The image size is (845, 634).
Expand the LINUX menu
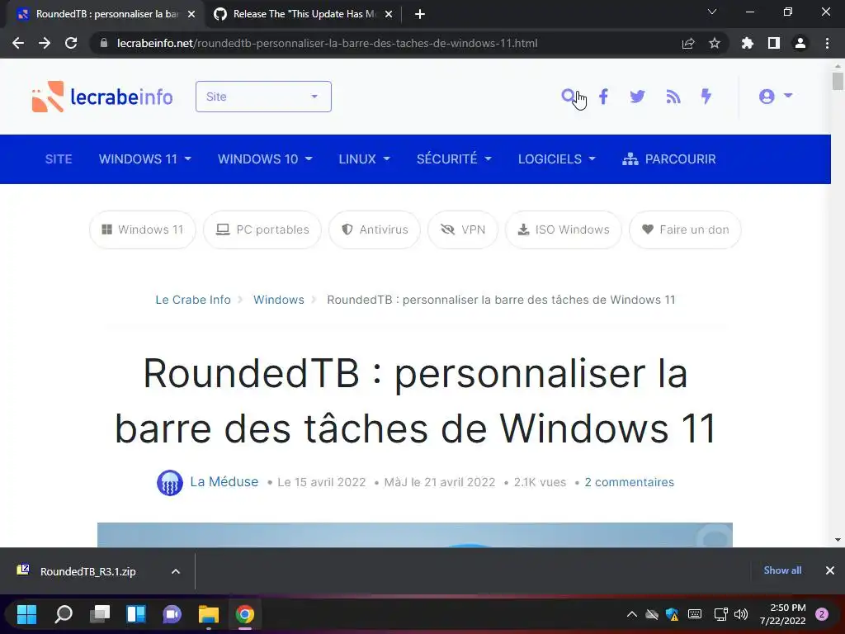click(x=364, y=159)
